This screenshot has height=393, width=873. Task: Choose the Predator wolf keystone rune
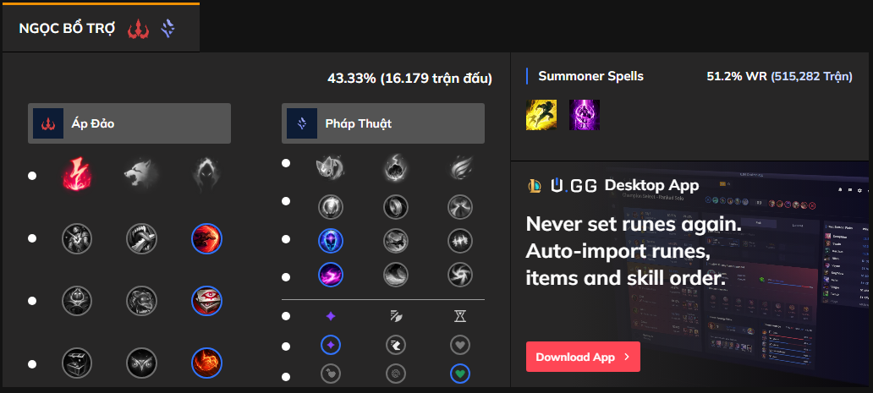[x=142, y=175]
